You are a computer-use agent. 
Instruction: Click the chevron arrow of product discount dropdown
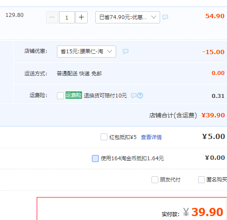coord(154,17)
